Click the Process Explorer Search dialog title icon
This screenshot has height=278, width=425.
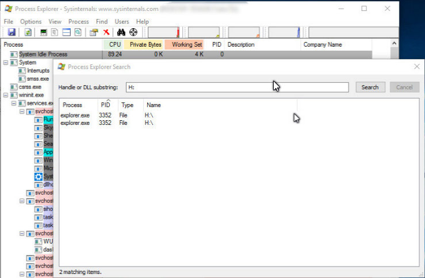click(62, 67)
